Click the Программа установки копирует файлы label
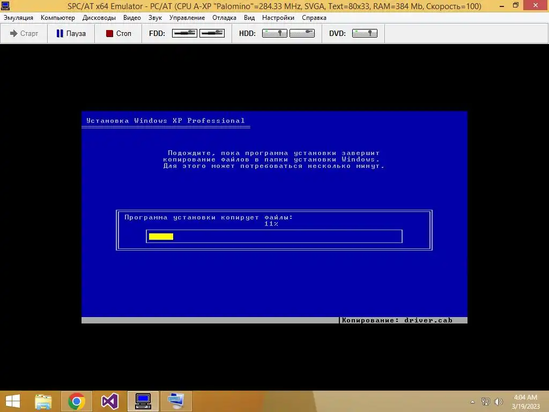Image resolution: width=549 pixels, height=412 pixels. click(x=209, y=218)
